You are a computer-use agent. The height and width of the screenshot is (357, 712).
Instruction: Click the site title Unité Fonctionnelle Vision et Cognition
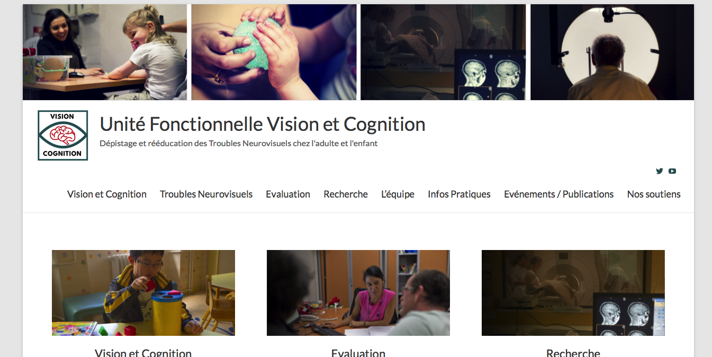pyautogui.click(x=263, y=124)
